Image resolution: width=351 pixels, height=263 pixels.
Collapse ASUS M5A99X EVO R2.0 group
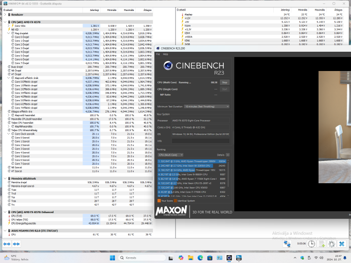pyautogui.click(x=5, y=231)
